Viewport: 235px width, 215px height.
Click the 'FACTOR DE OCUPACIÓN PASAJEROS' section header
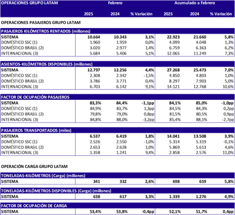(x=35, y=97)
